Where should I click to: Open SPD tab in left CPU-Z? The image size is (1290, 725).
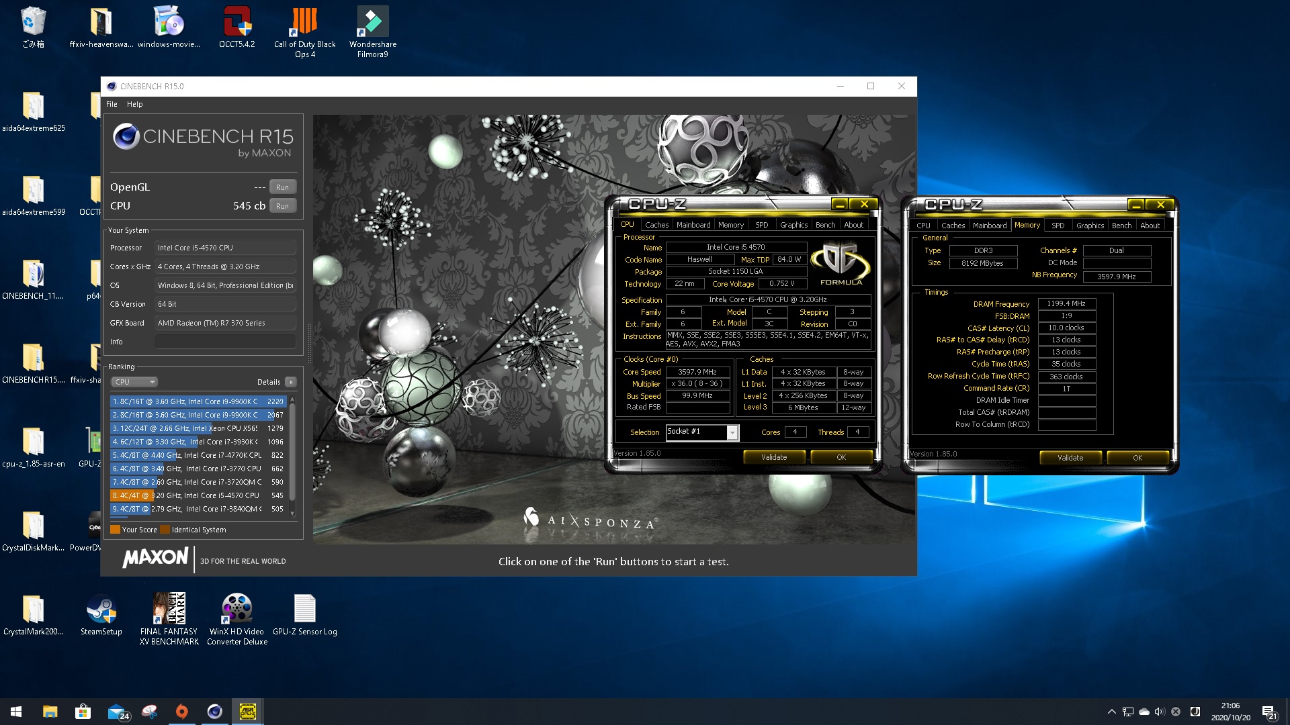click(x=761, y=225)
